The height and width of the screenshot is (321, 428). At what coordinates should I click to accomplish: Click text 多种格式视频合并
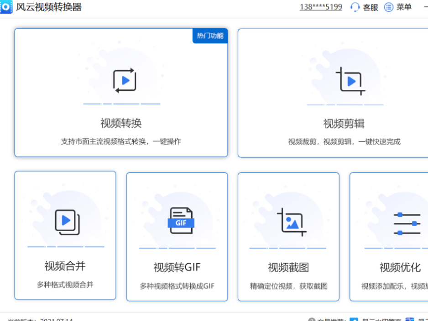[x=65, y=285]
